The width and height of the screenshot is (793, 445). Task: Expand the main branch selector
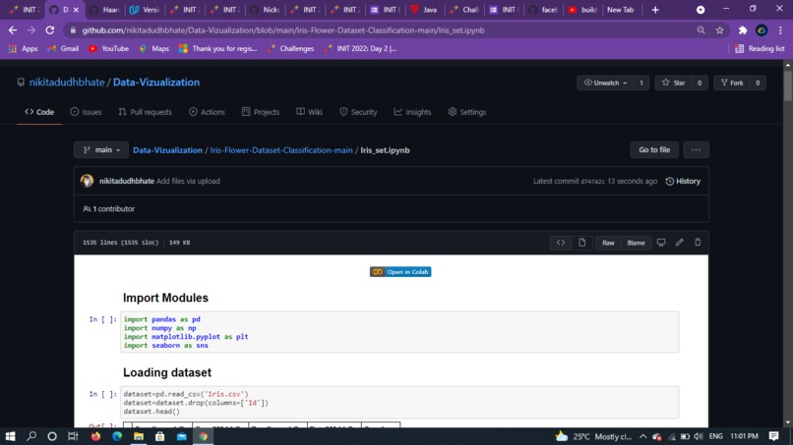coord(101,150)
